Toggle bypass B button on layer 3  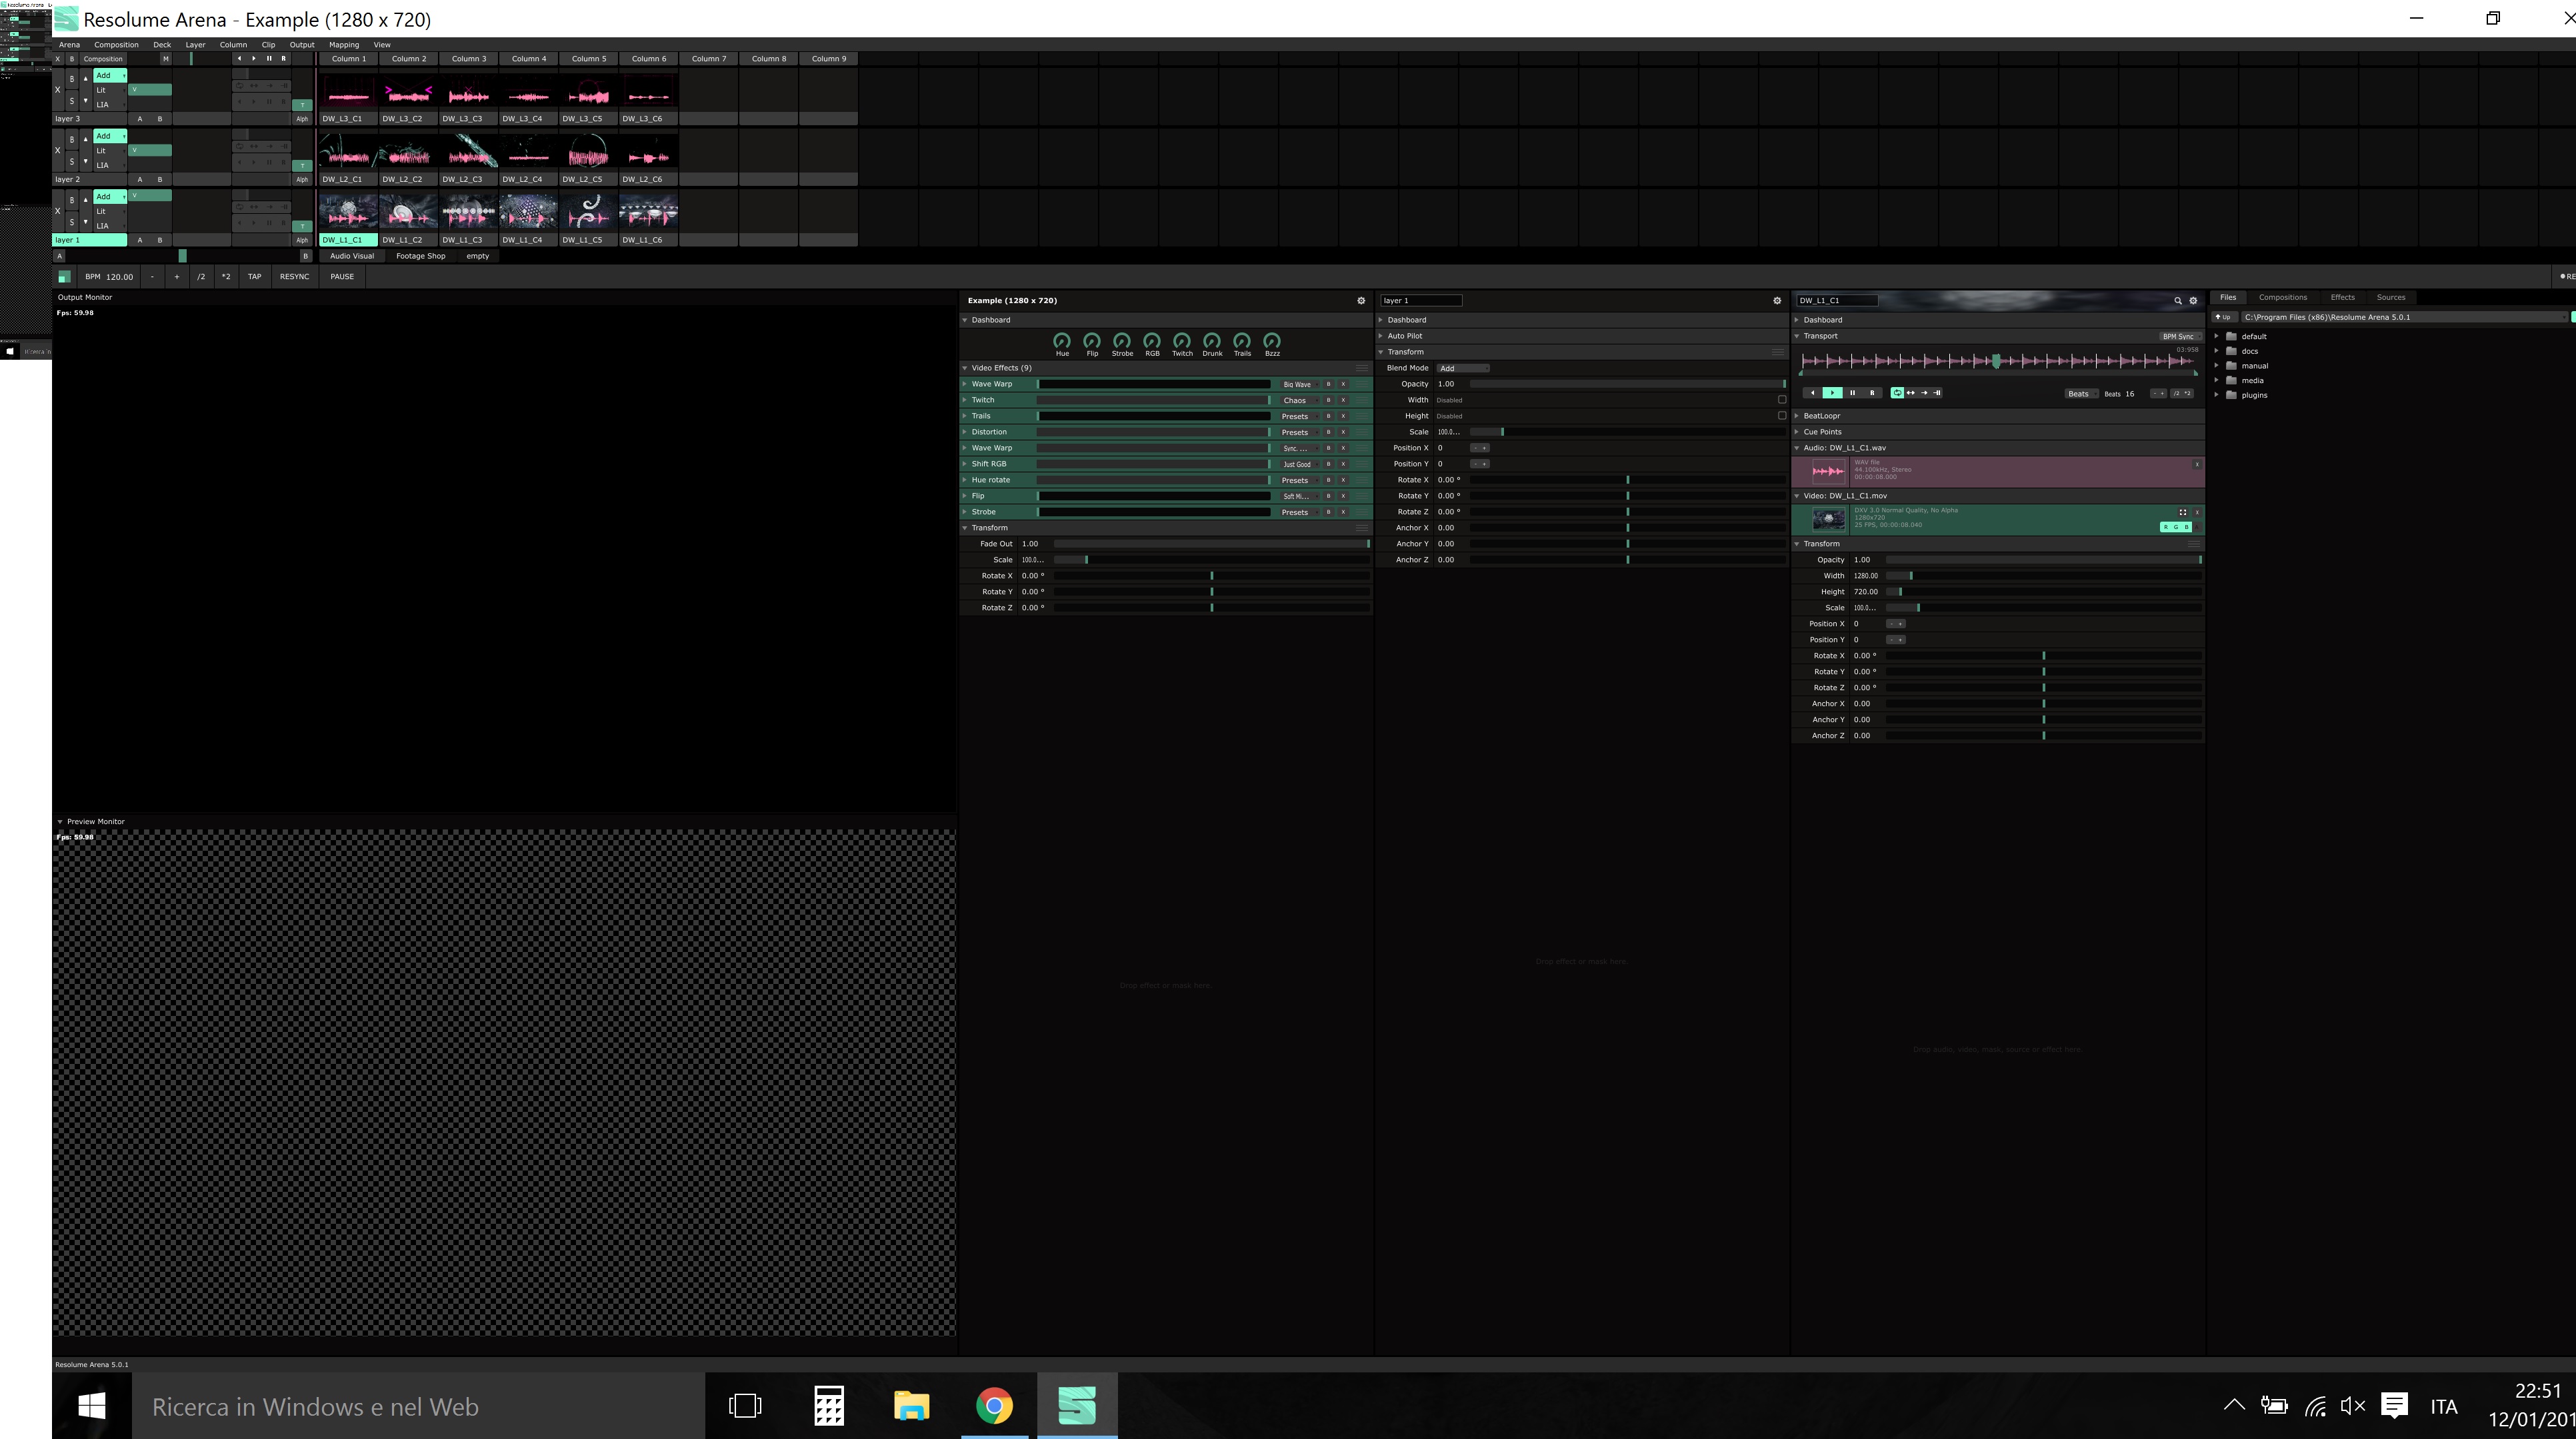(71, 78)
